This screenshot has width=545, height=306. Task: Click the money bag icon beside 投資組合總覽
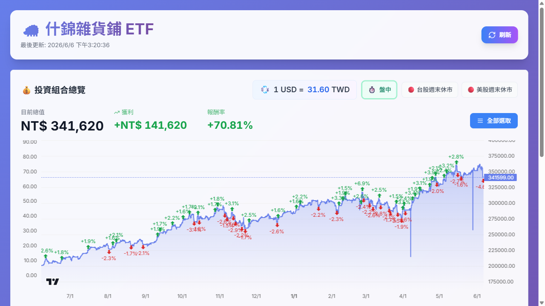coord(26,90)
